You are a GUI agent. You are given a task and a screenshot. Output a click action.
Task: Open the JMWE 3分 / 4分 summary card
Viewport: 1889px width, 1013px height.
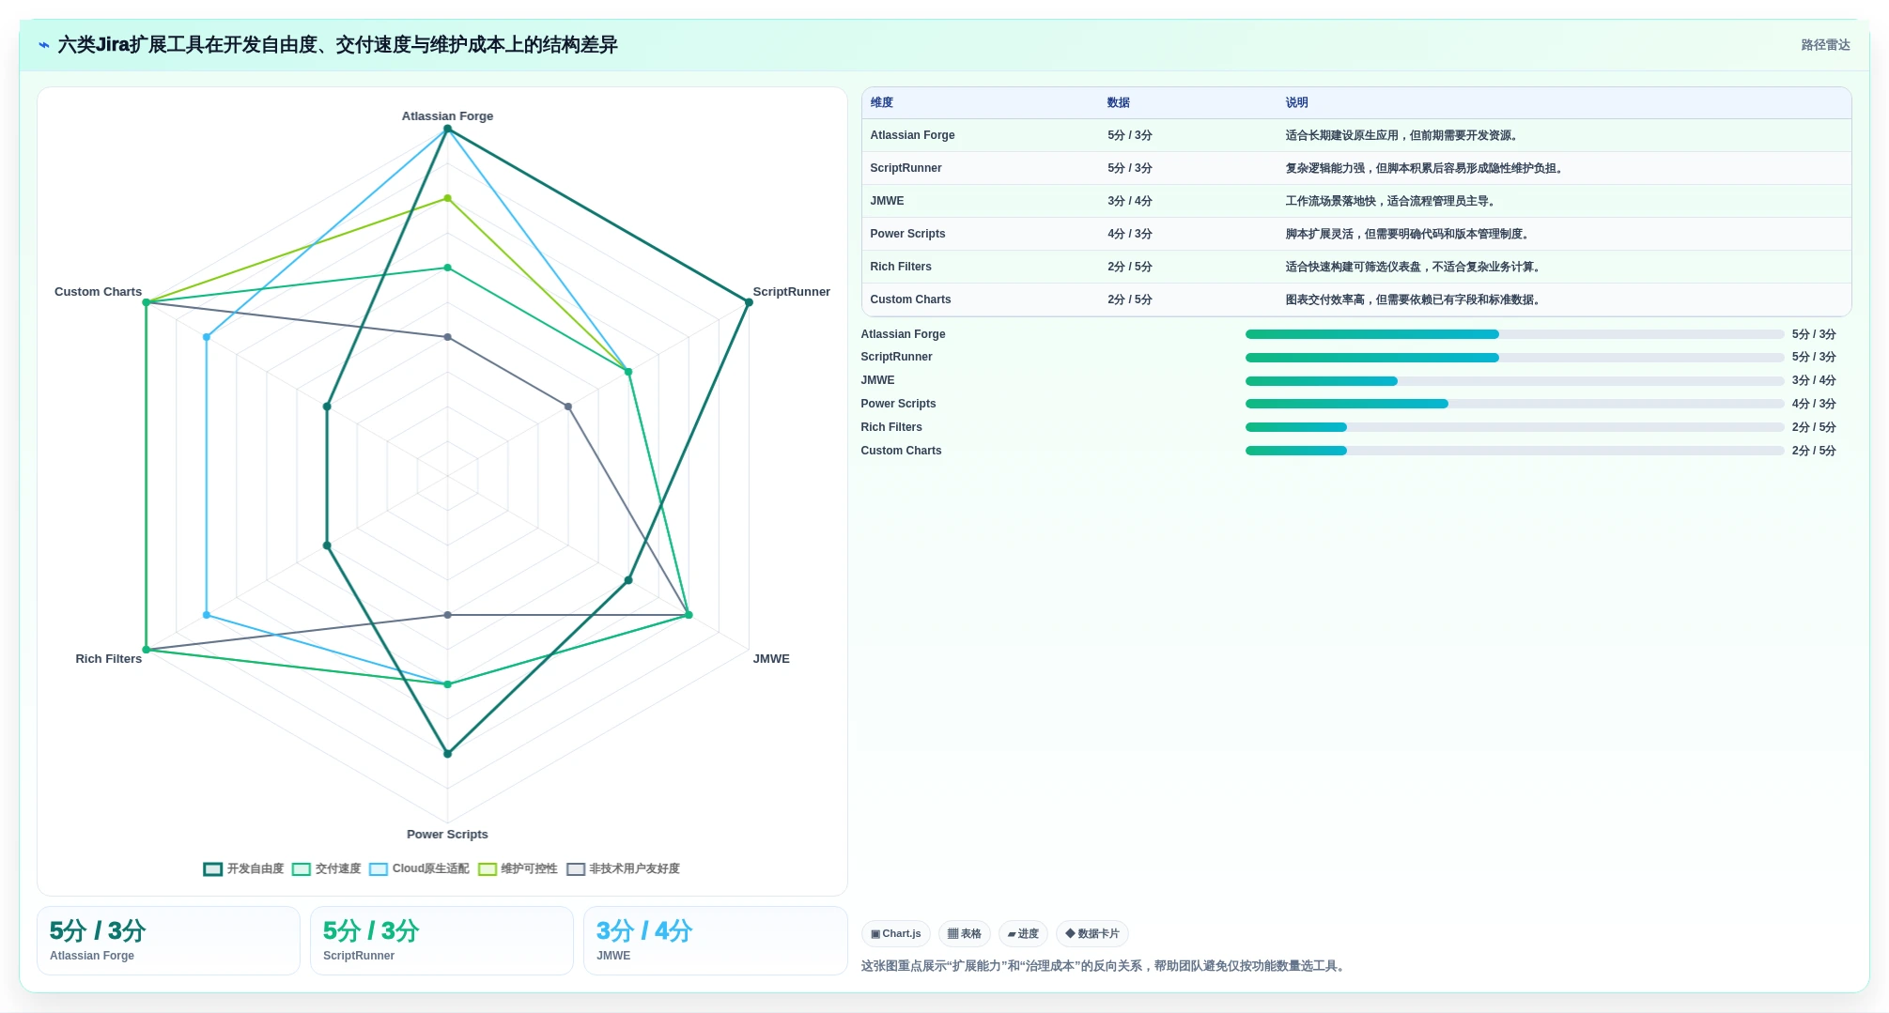(715, 941)
